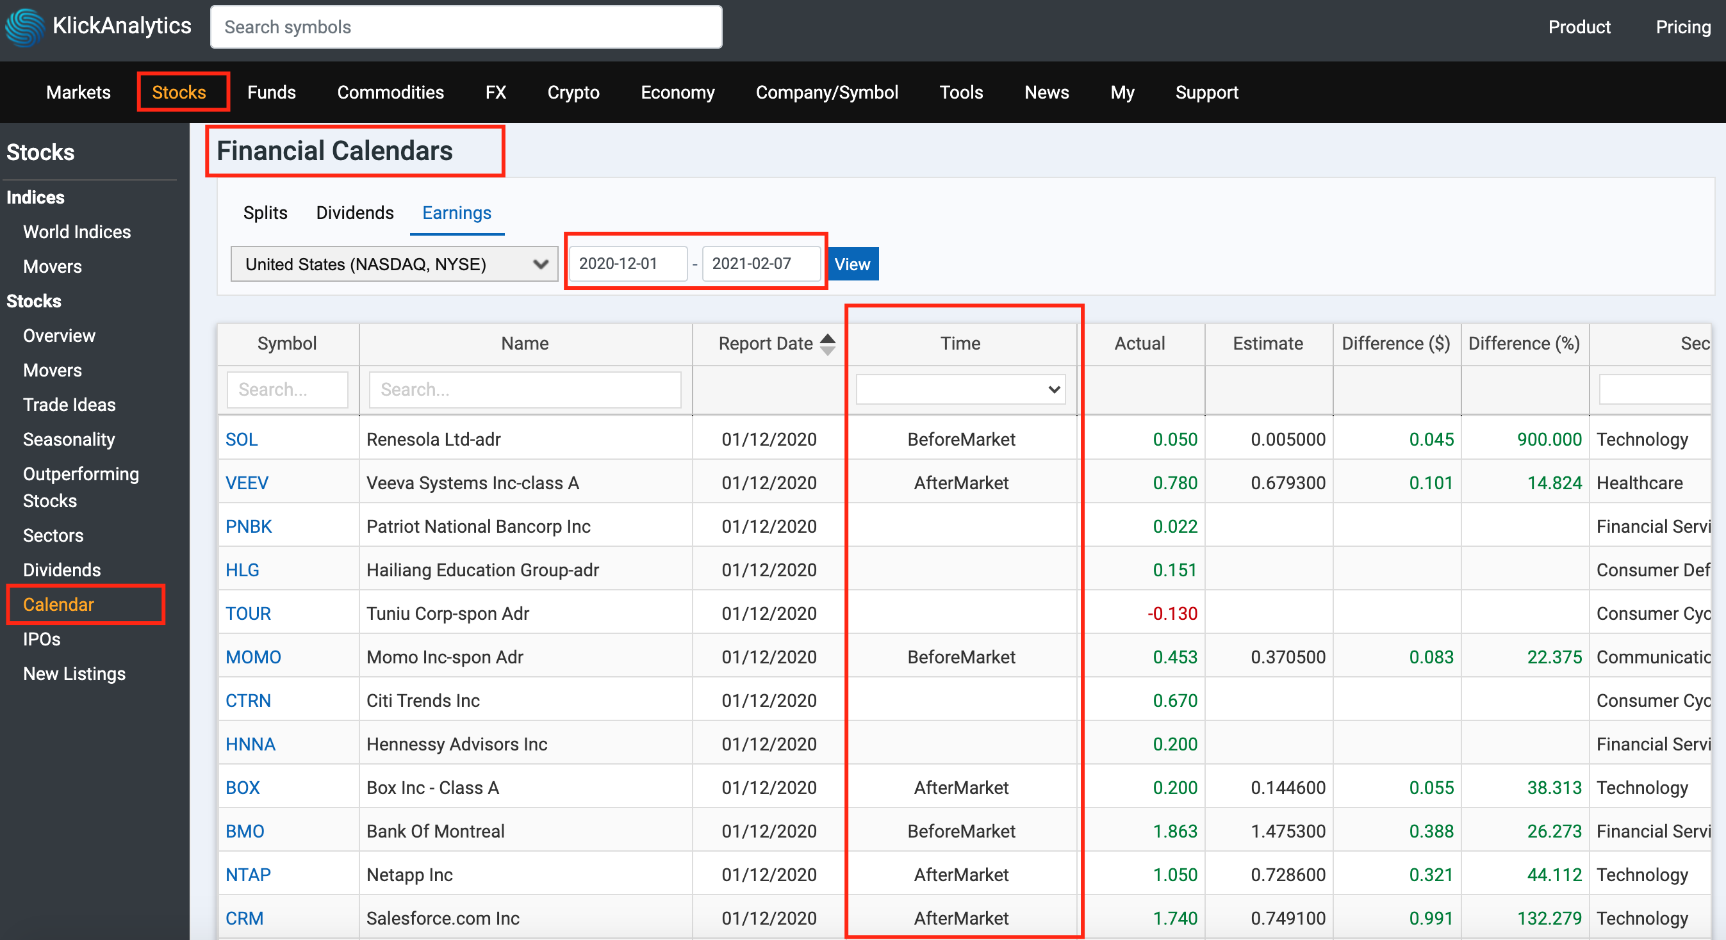Open the Crypto menu
The height and width of the screenshot is (940, 1726).
pos(573,92)
